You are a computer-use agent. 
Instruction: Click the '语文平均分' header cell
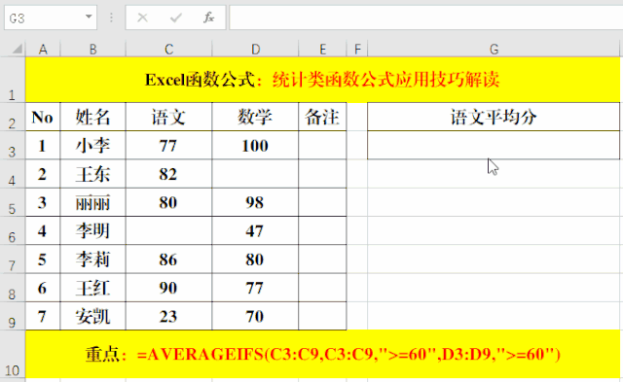click(494, 117)
